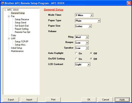
Task: Select Off for Auto Daylight
Action: point(91,53)
